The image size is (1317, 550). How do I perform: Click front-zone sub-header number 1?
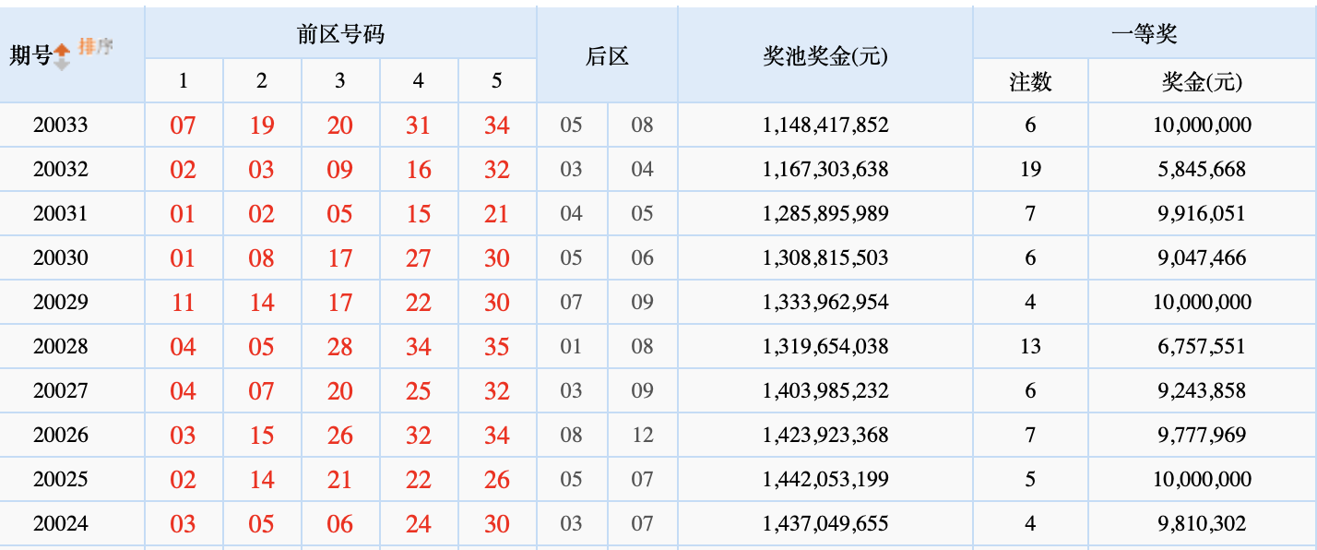(x=184, y=81)
